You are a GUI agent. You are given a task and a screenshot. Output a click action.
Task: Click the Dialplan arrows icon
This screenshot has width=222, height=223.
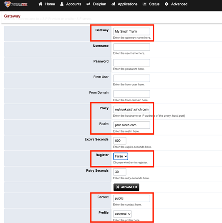pyautogui.click(x=88, y=4)
